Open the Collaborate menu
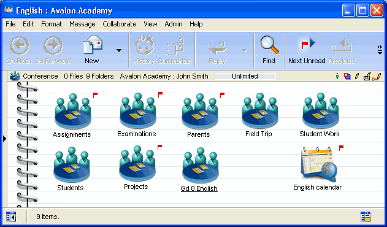The image size is (387, 227). click(120, 24)
